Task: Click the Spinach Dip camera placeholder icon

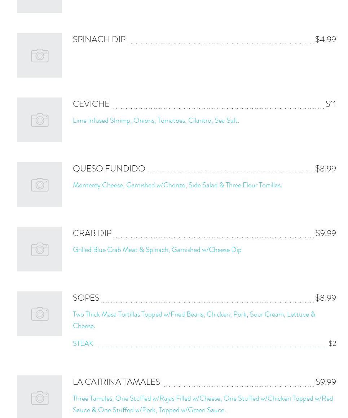Action: click(40, 55)
